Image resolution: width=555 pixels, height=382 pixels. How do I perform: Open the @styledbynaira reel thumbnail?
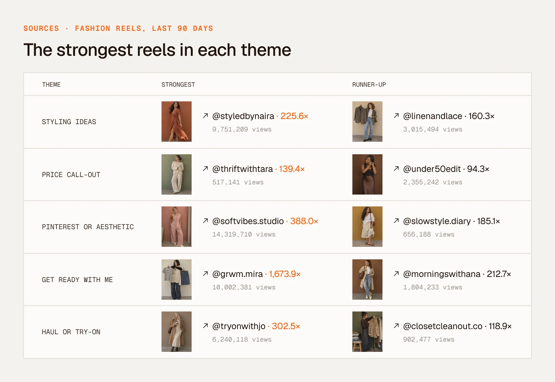[x=177, y=122]
